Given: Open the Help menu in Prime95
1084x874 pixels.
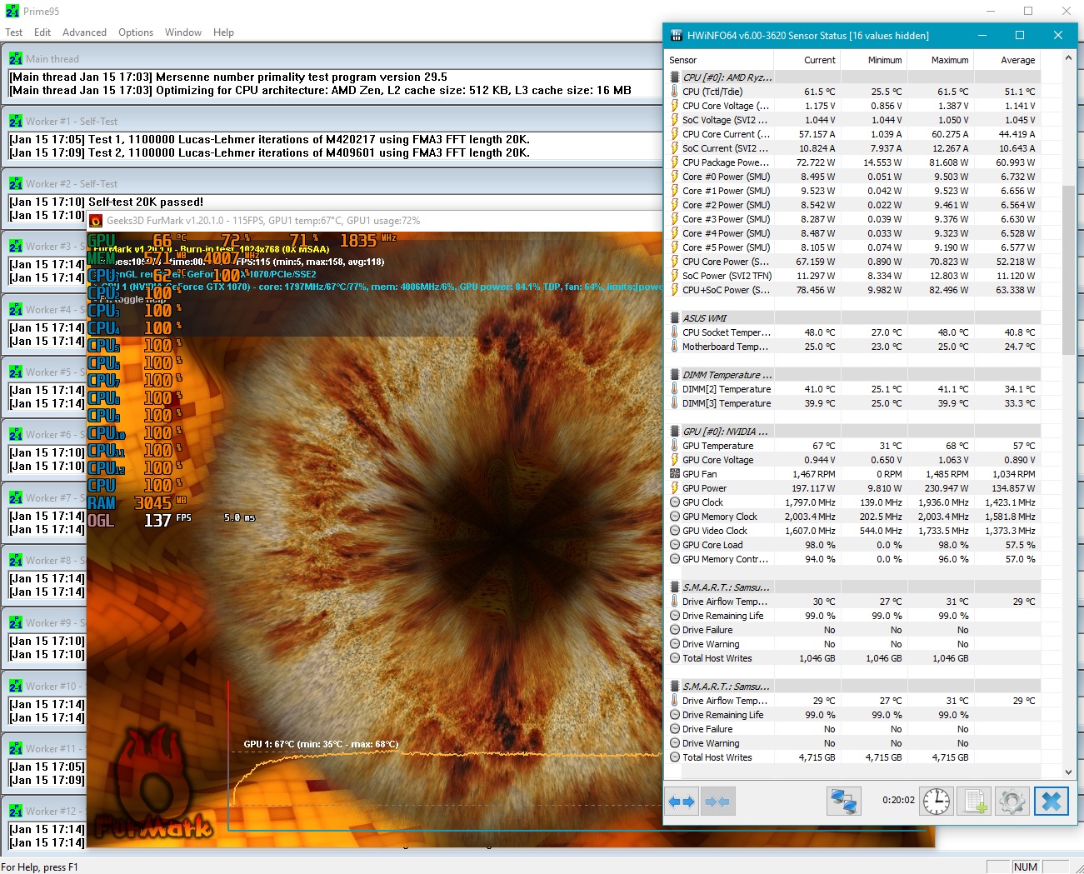Looking at the screenshot, I should click(223, 32).
